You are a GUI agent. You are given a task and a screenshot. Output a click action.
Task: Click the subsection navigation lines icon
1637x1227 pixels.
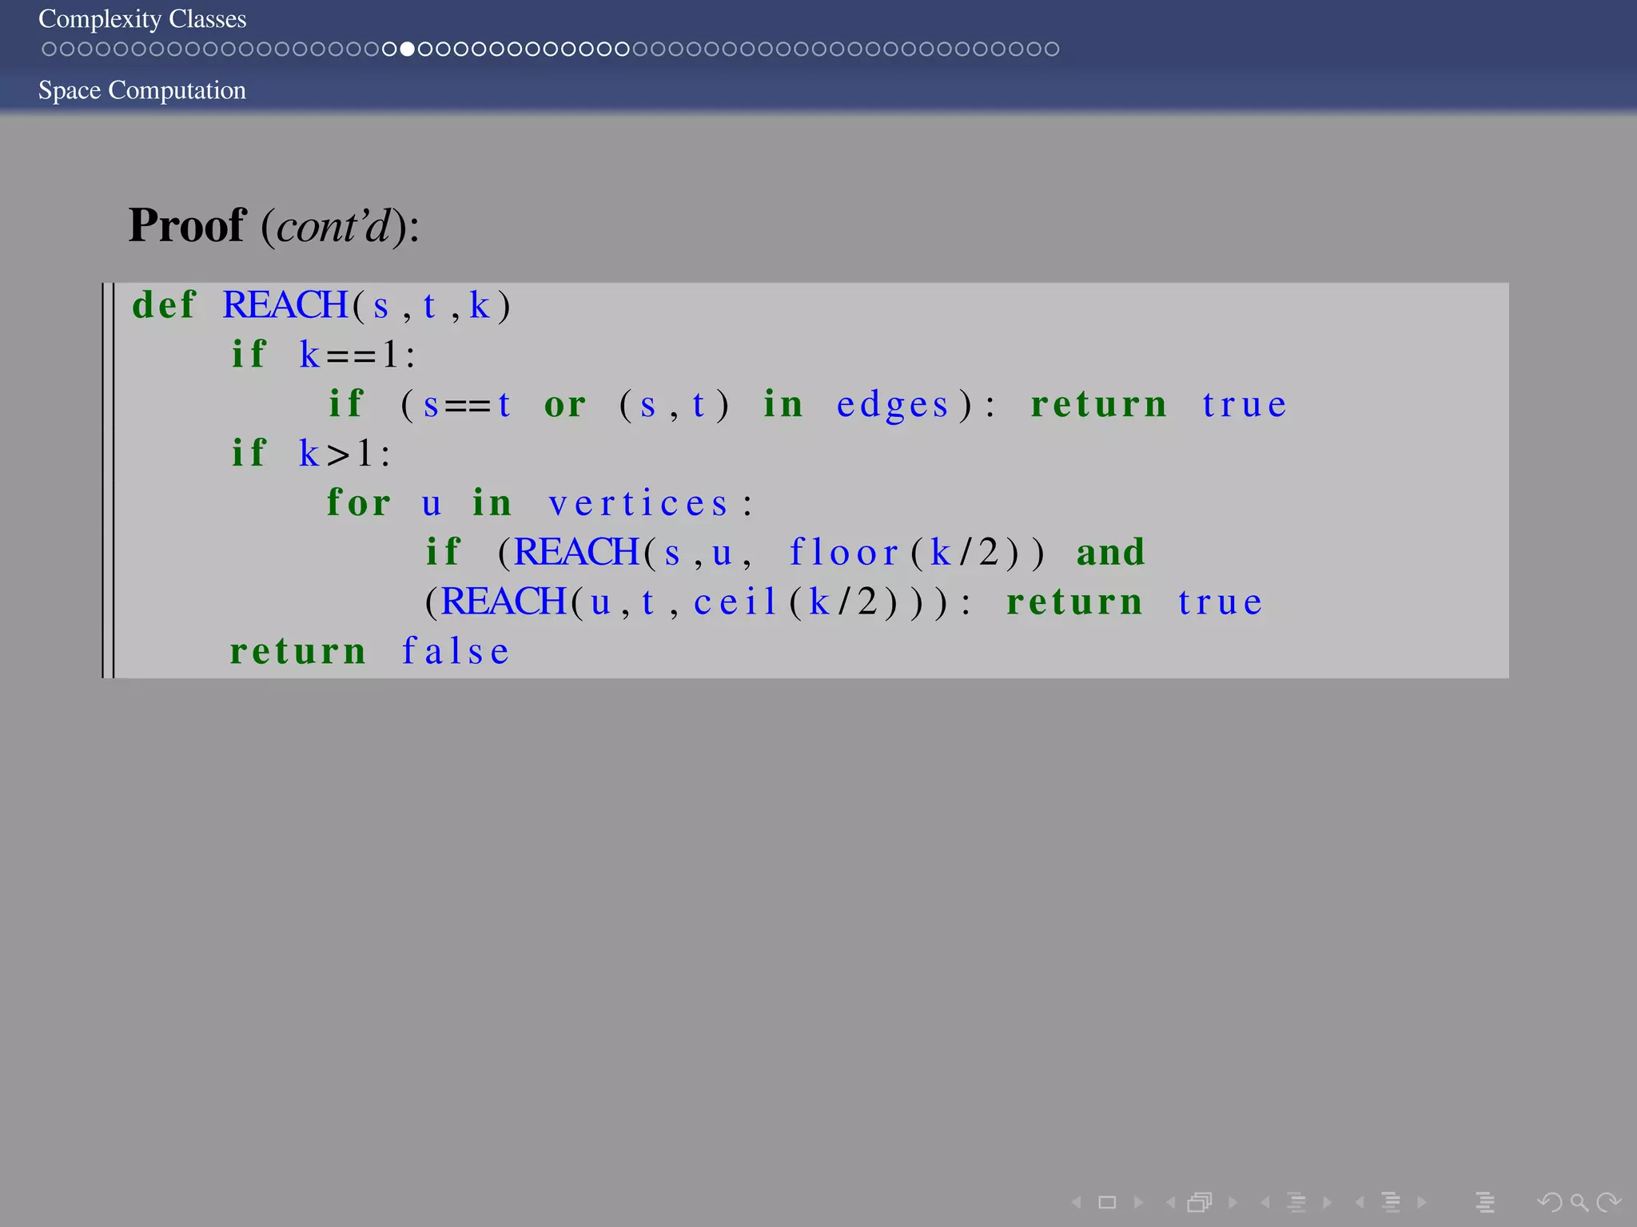point(1296,1201)
